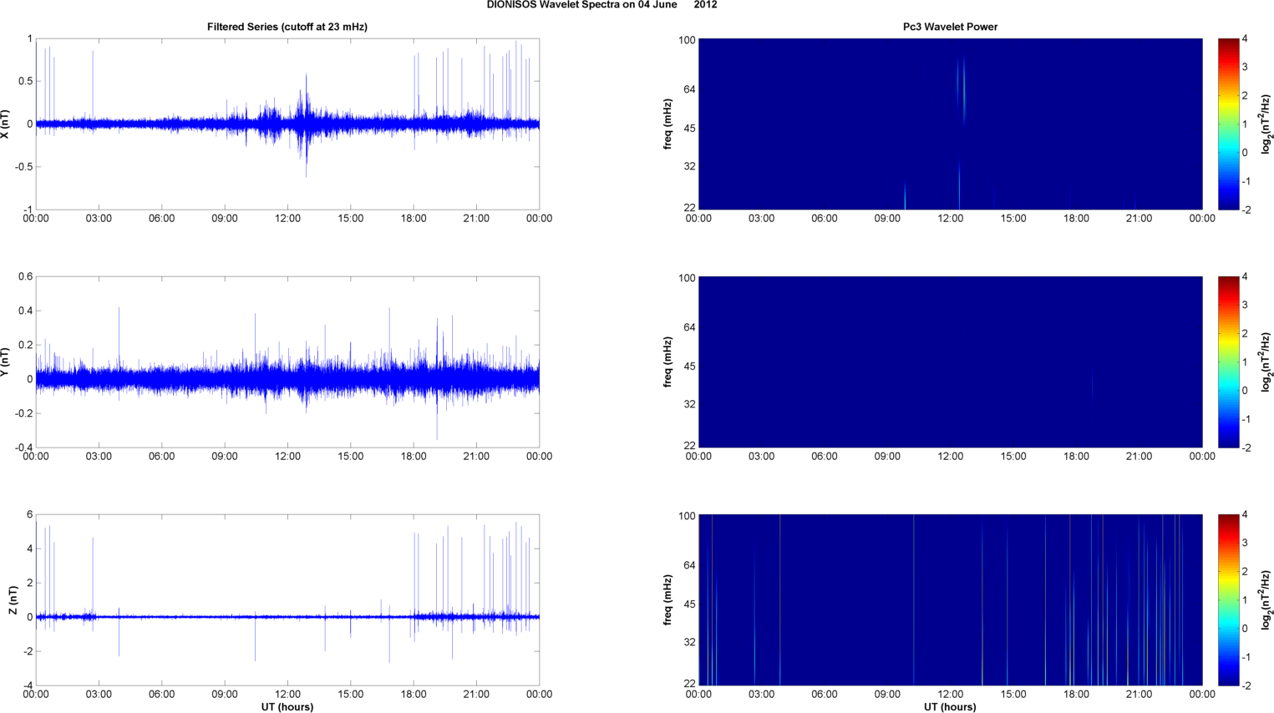Screen dimensions: 1274x713
Task: Click 'freq (mHz)' label of the Z spectrogram
Action: click(668, 599)
